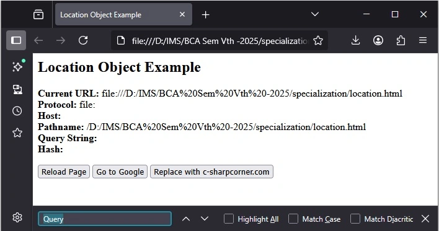This screenshot has height=231, width=439.
Task: Click the Location Object Example heading
Action: pos(119,67)
